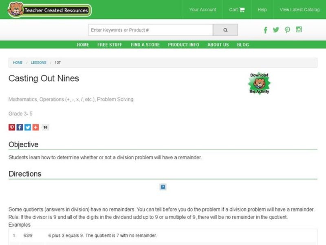This screenshot has height=245, width=326.
Task: Click the broken image placeholder under Directions
Action: coord(163,187)
